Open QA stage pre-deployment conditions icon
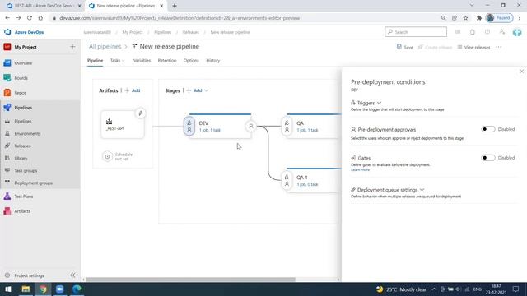The height and width of the screenshot is (296, 527). point(287,126)
